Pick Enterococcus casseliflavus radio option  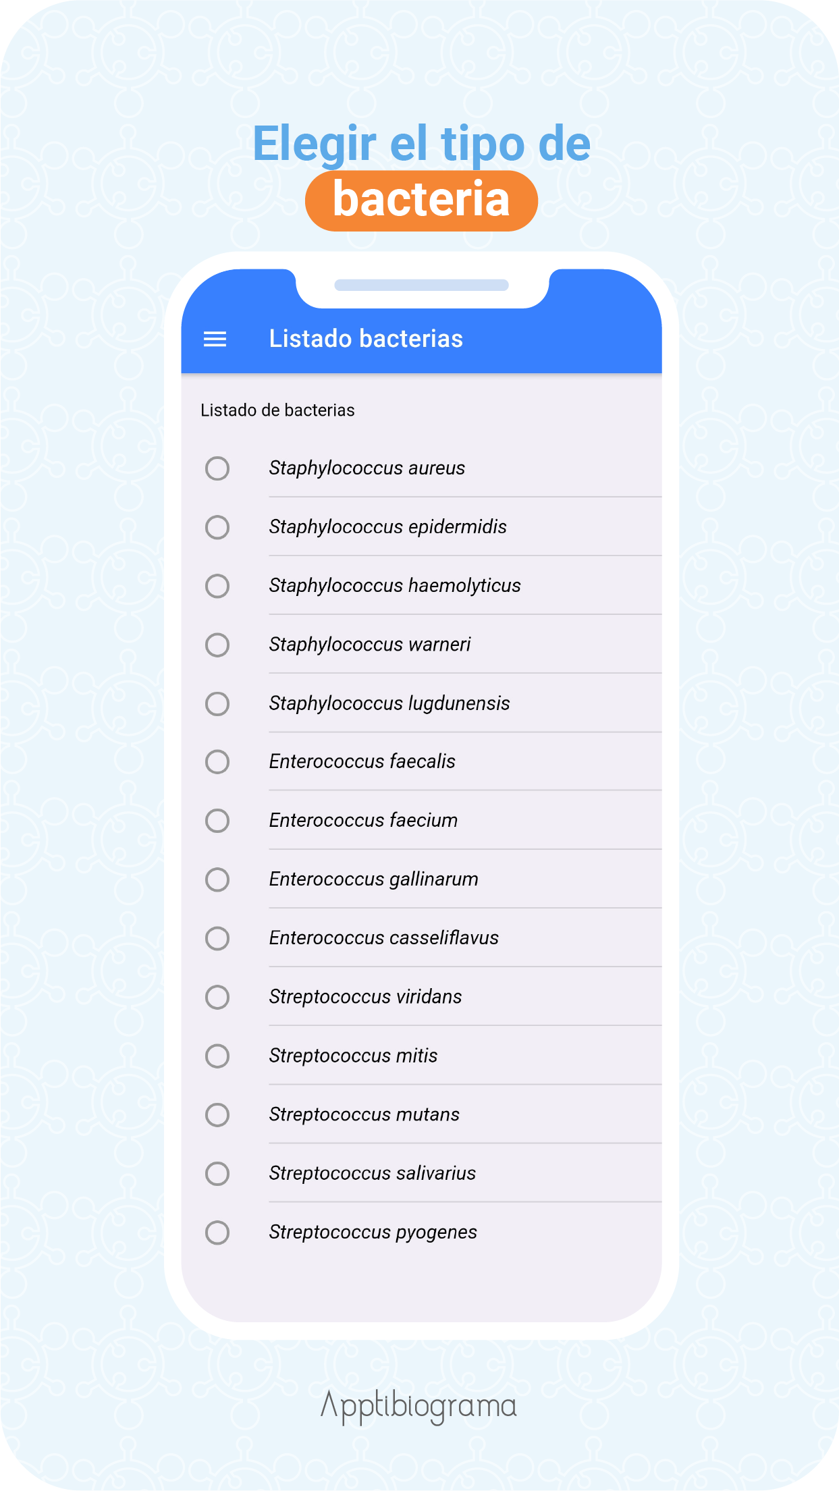217,938
